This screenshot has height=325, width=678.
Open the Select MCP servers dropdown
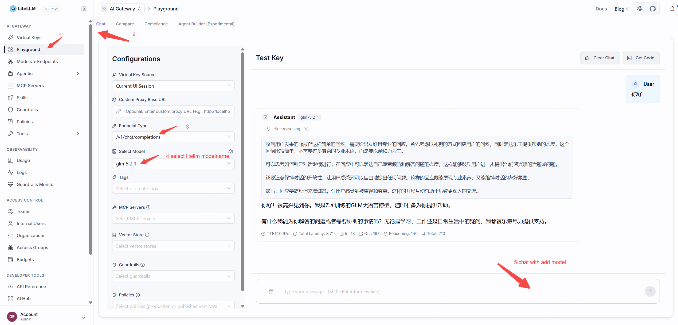pyautogui.click(x=173, y=218)
